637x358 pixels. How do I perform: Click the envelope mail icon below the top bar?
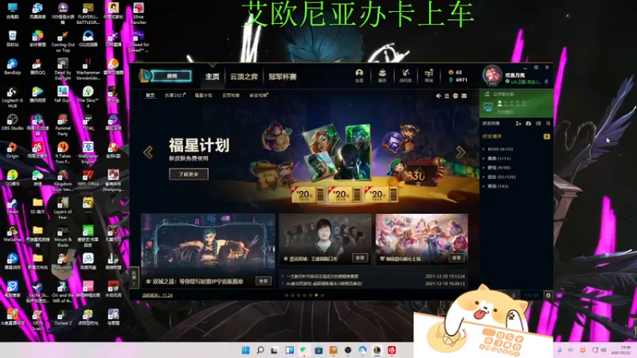(464, 95)
